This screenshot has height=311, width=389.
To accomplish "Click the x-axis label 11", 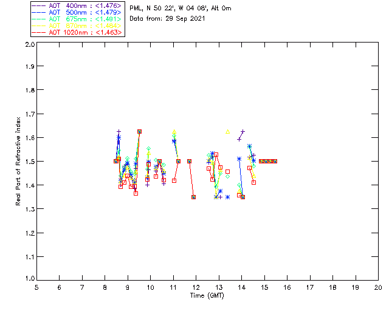I will click(173, 287).
